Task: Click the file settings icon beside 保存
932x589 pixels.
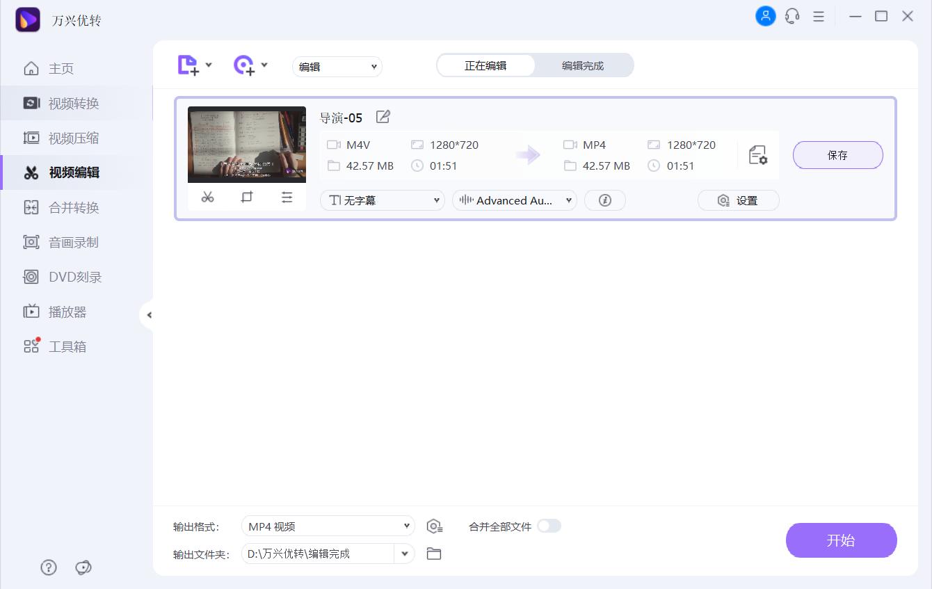Action: pyautogui.click(x=758, y=155)
